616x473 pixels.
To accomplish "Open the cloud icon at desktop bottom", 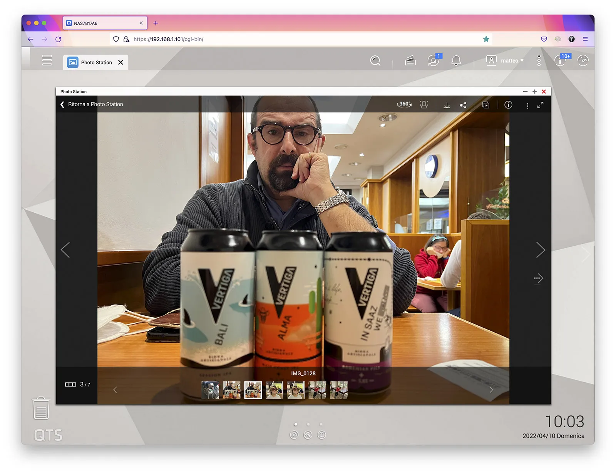I will [294, 435].
